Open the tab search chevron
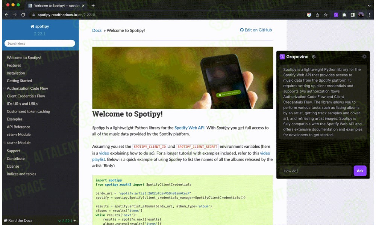The width and height of the screenshot is (376, 225). pos(369,6)
